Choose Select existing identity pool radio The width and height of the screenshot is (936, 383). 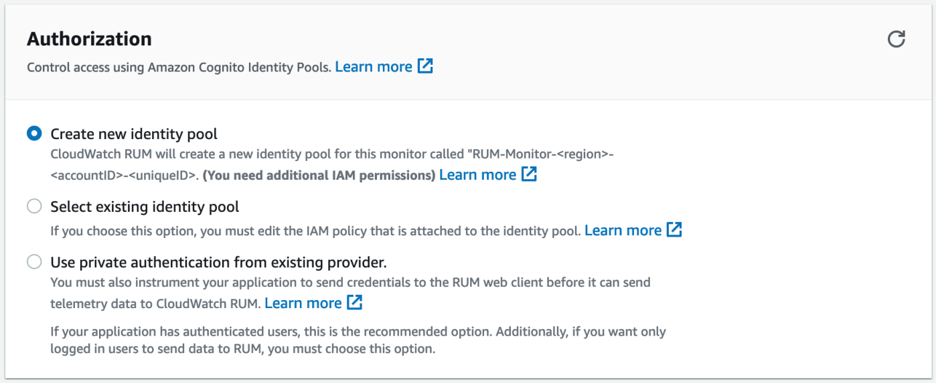pyautogui.click(x=34, y=207)
